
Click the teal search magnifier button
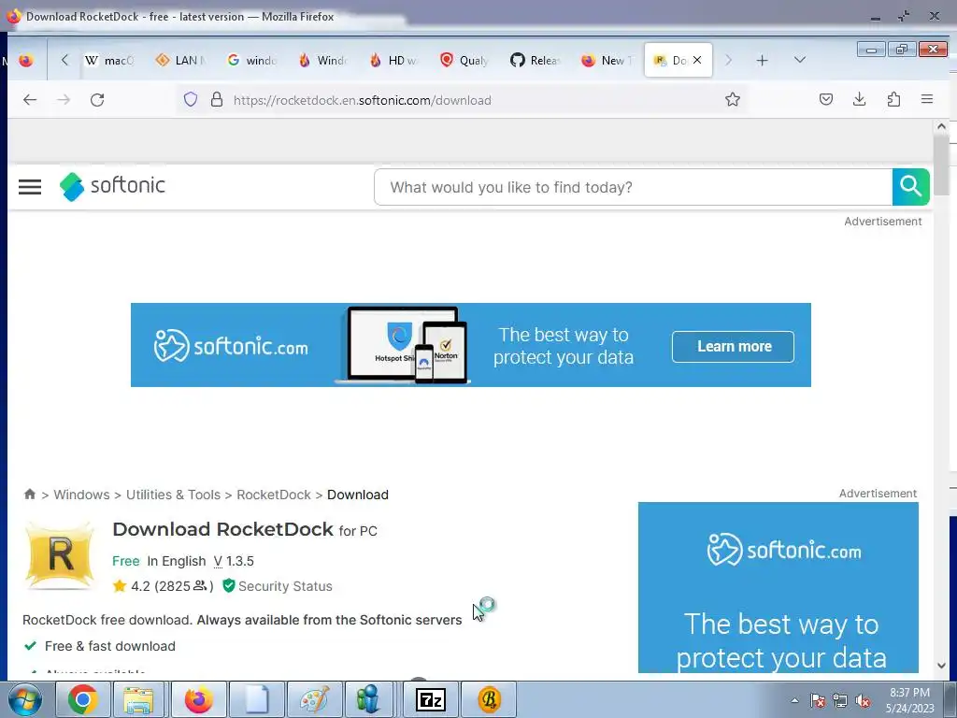910,187
